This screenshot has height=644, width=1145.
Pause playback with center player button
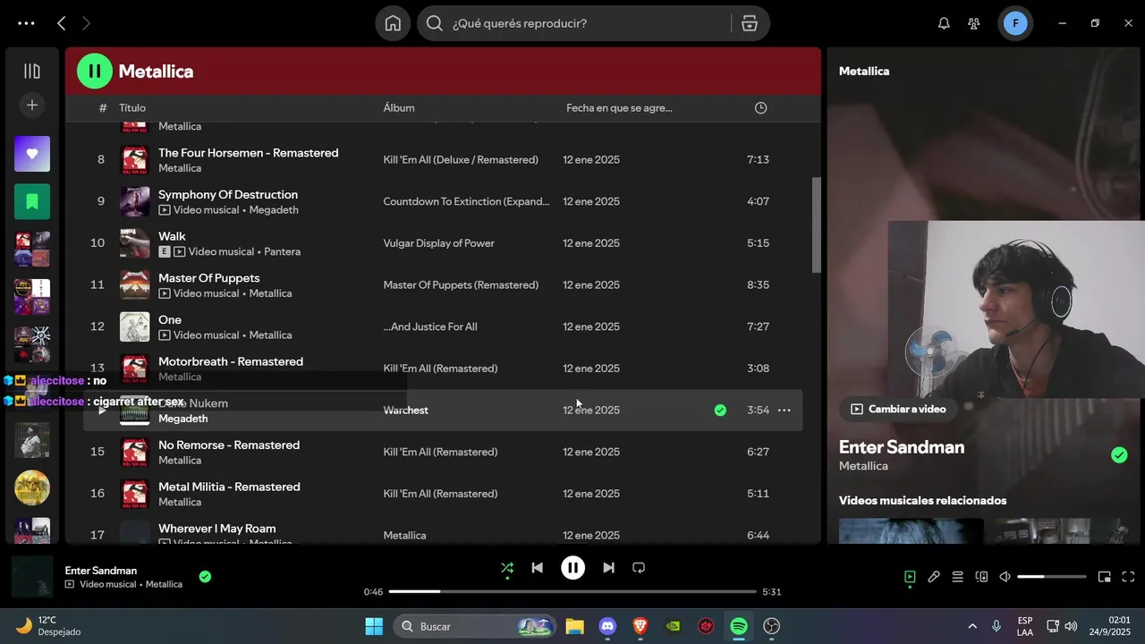click(572, 568)
